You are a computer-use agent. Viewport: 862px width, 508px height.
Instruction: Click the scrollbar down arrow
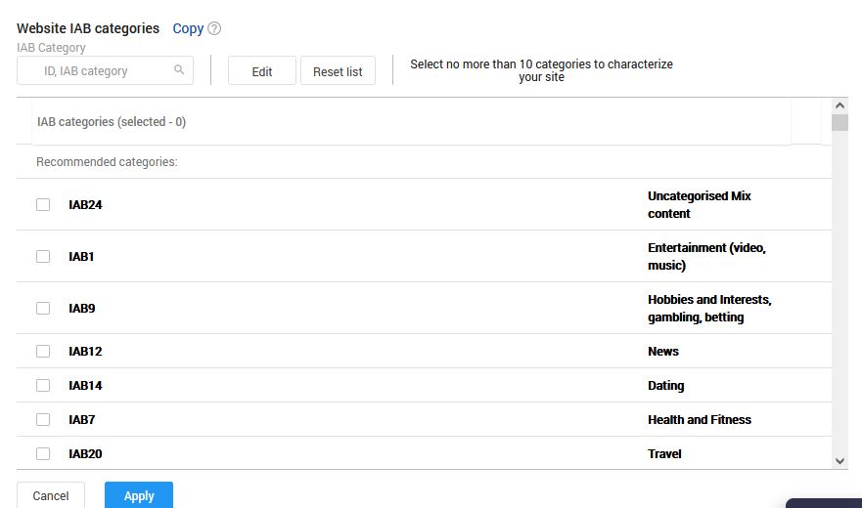[839, 460]
